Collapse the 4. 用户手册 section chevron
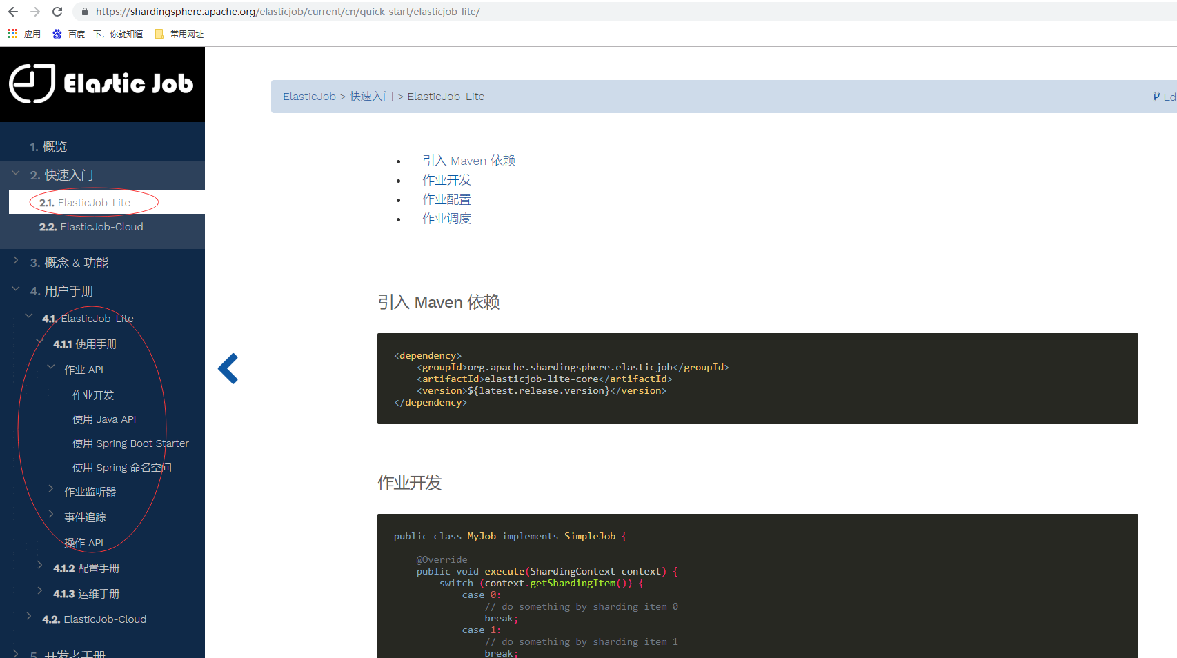 tap(16, 289)
